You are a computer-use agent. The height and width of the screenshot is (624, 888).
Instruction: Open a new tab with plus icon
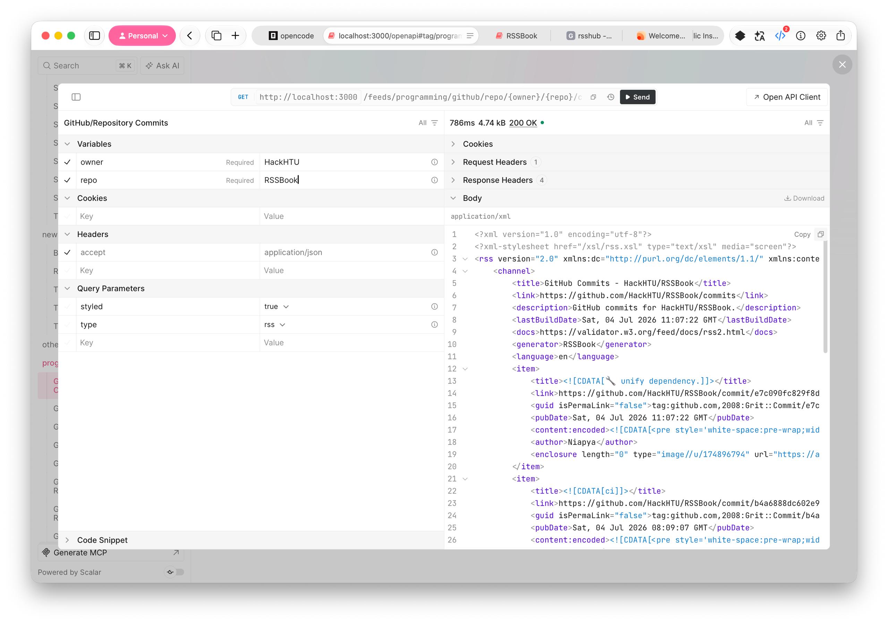(235, 36)
